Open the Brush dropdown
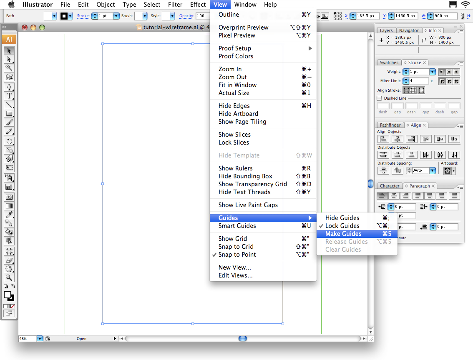 click(x=145, y=16)
